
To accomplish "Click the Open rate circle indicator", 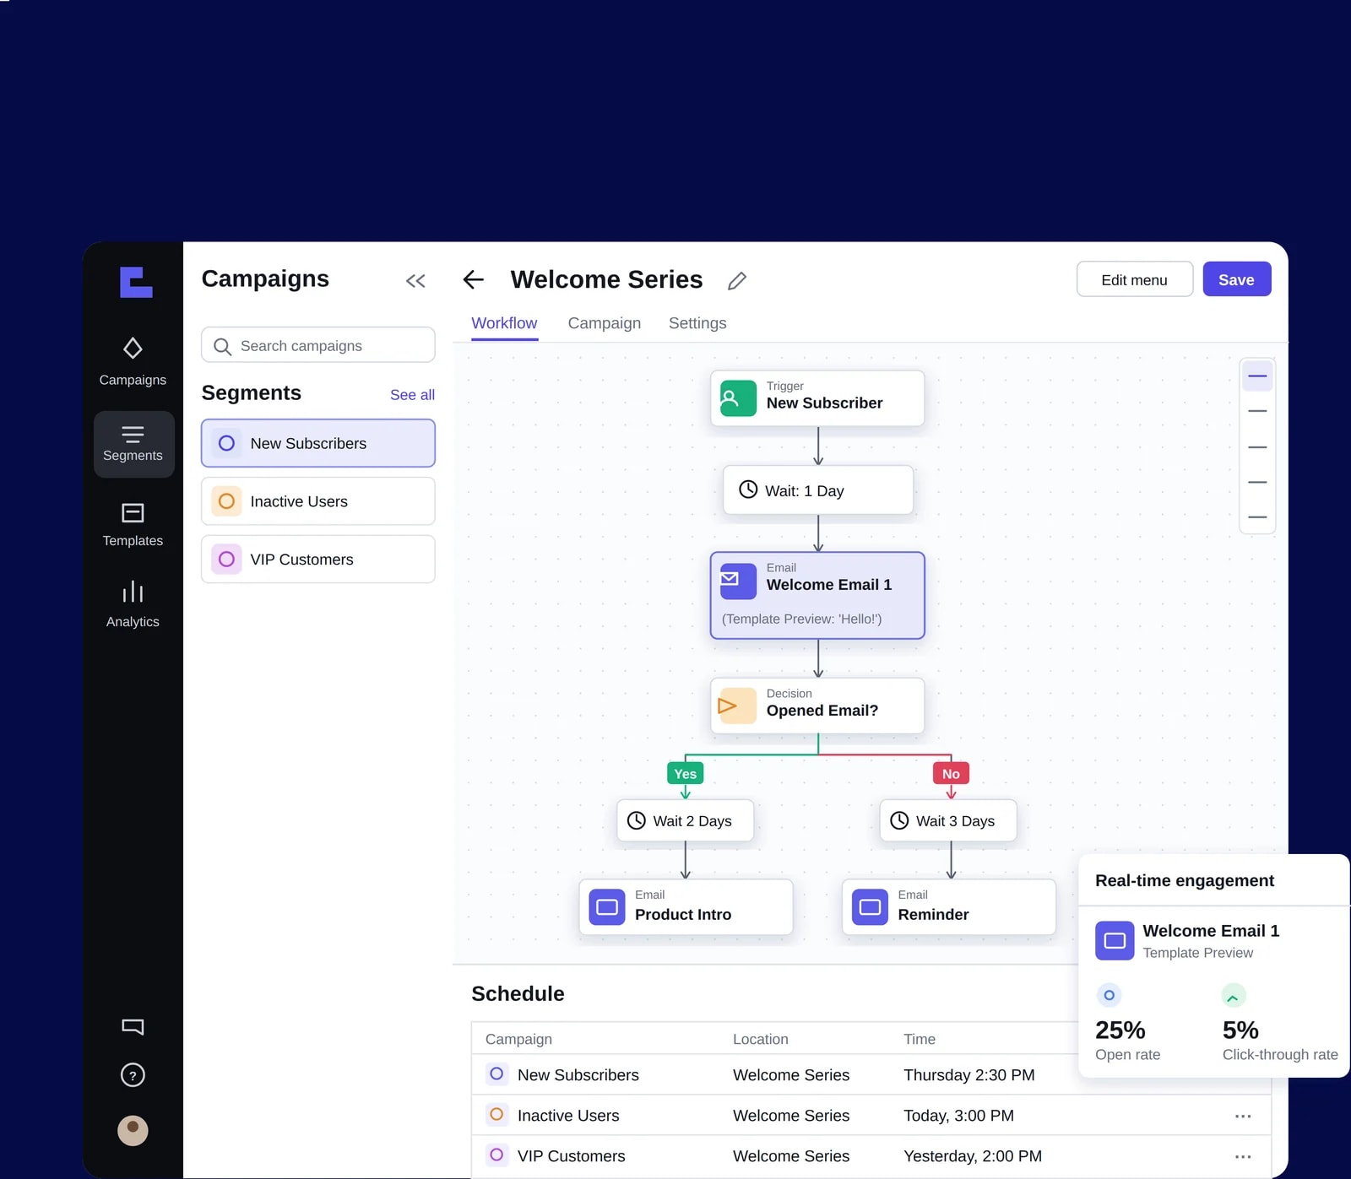I will pos(1109,996).
